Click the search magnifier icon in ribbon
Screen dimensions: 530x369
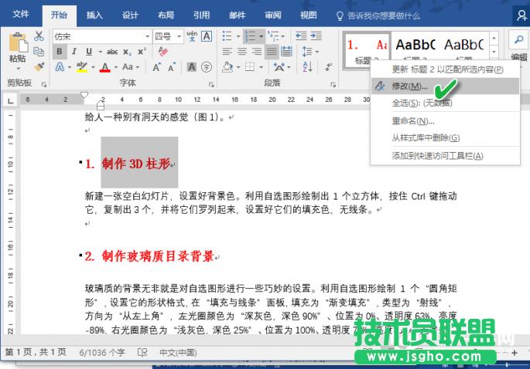click(517, 40)
